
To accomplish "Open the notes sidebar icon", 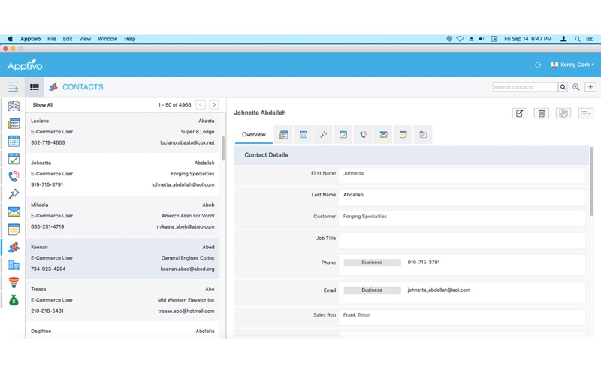I will point(14,229).
